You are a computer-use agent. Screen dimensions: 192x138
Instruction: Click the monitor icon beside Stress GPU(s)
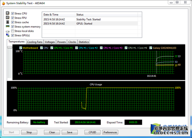[8, 35]
